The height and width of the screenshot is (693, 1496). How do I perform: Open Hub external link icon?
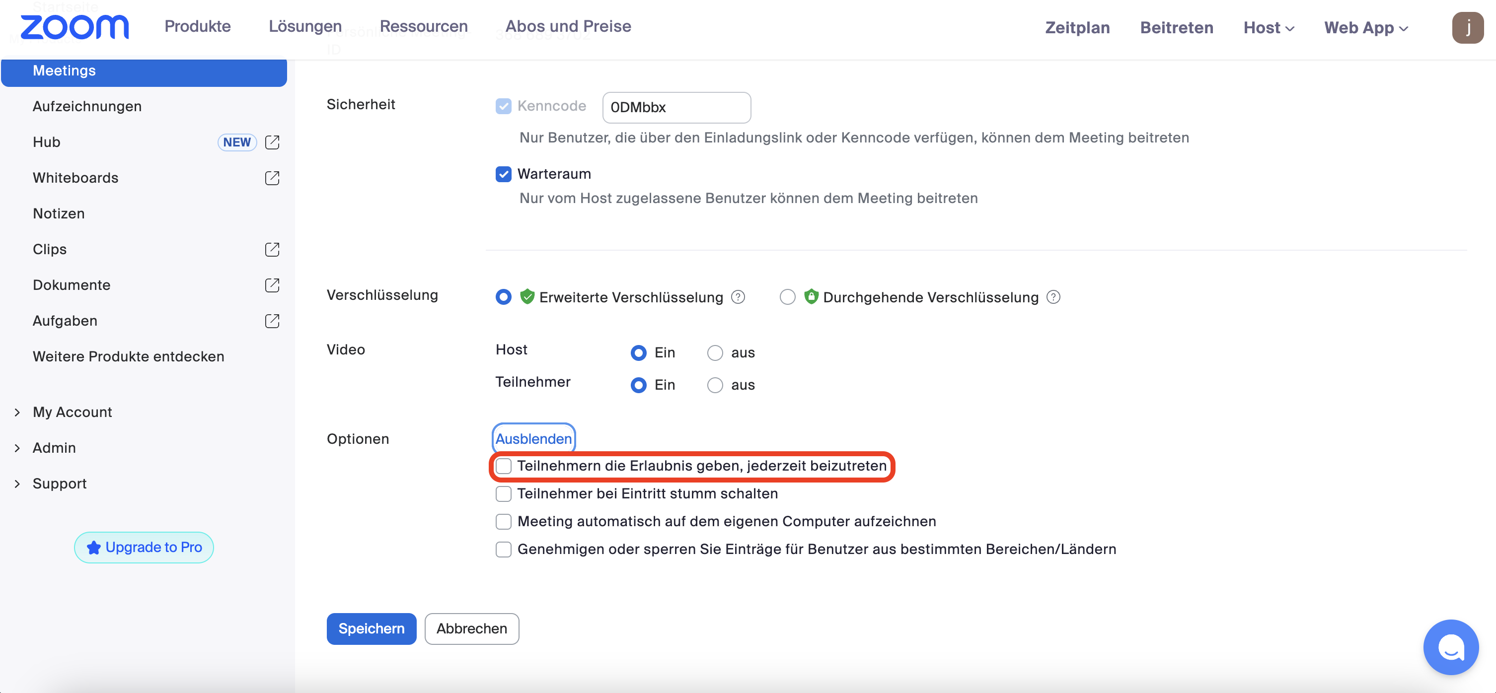[x=272, y=142]
